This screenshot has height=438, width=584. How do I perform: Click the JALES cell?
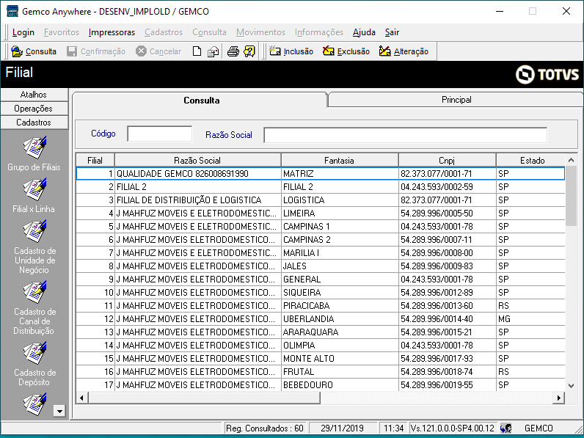[x=339, y=266]
